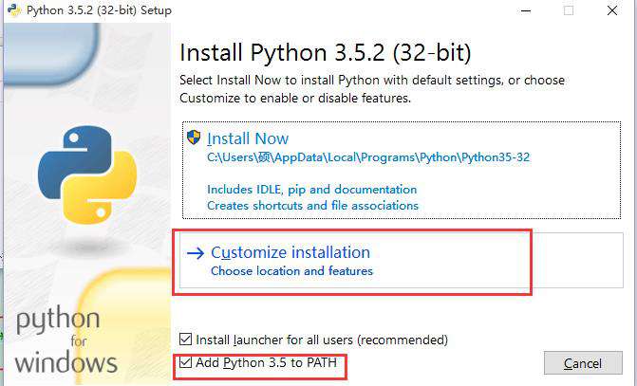Toggle Add Python 3.5 to PATH checkbox
The width and height of the screenshot is (637, 386).
point(186,361)
